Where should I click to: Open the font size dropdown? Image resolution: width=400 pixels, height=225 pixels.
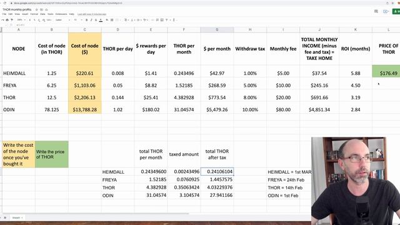78,20
